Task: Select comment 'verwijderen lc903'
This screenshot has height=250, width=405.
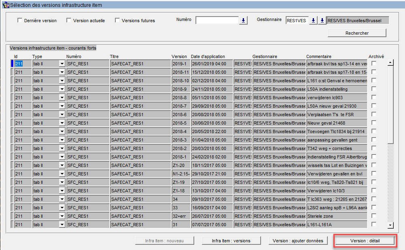Action: point(337,98)
